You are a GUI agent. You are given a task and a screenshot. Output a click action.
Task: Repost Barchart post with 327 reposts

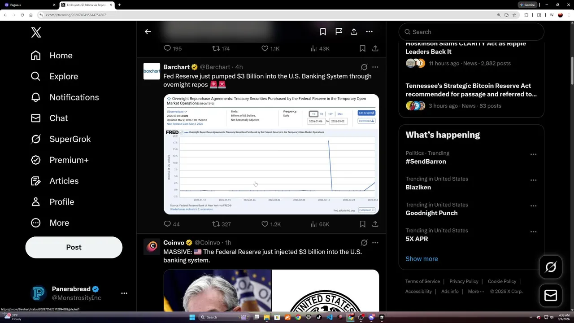click(x=221, y=224)
